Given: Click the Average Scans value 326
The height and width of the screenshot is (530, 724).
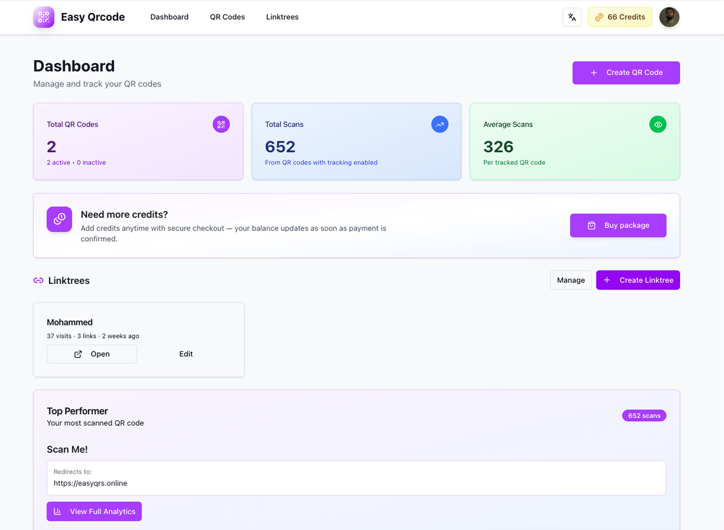Looking at the screenshot, I should 498,147.
